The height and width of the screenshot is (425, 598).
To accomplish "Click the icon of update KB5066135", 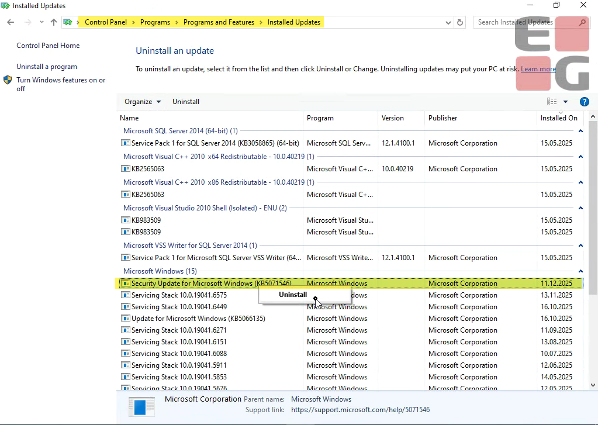I will tap(126, 319).
